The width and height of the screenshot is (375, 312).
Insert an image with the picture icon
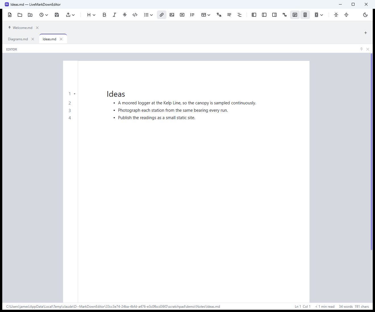172,15
